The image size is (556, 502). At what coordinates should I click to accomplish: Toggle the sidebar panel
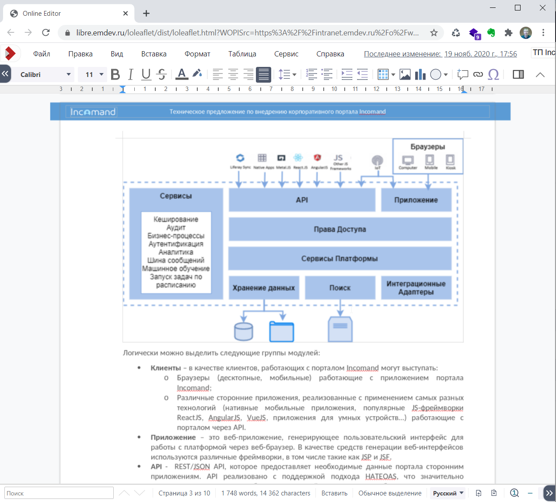tap(518, 74)
